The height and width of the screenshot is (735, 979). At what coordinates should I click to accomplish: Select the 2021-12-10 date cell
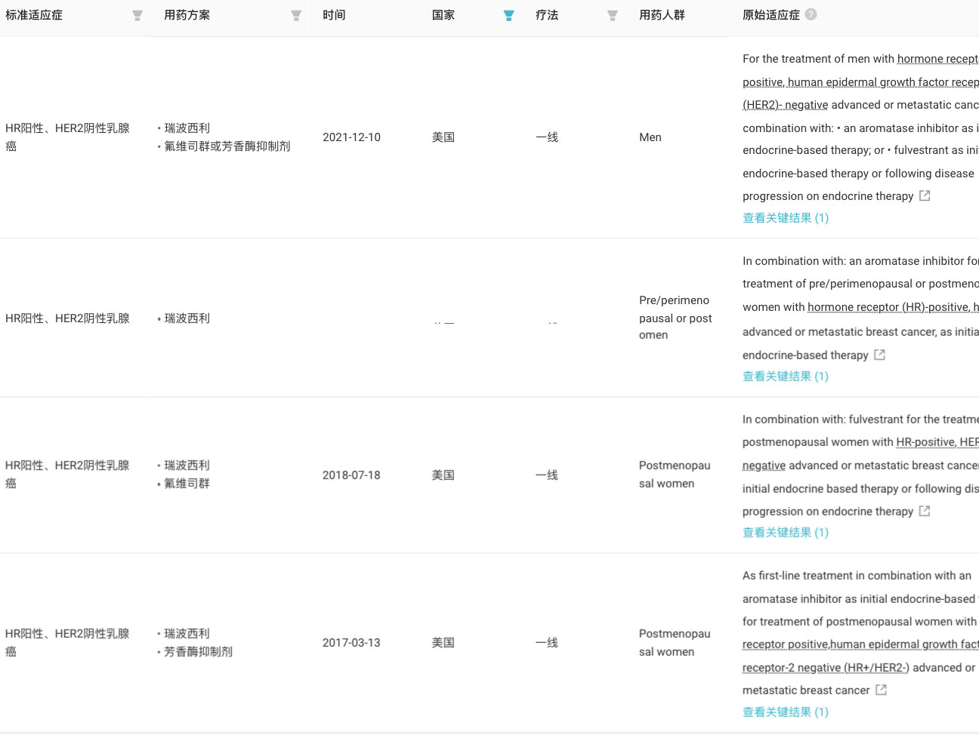tap(351, 137)
